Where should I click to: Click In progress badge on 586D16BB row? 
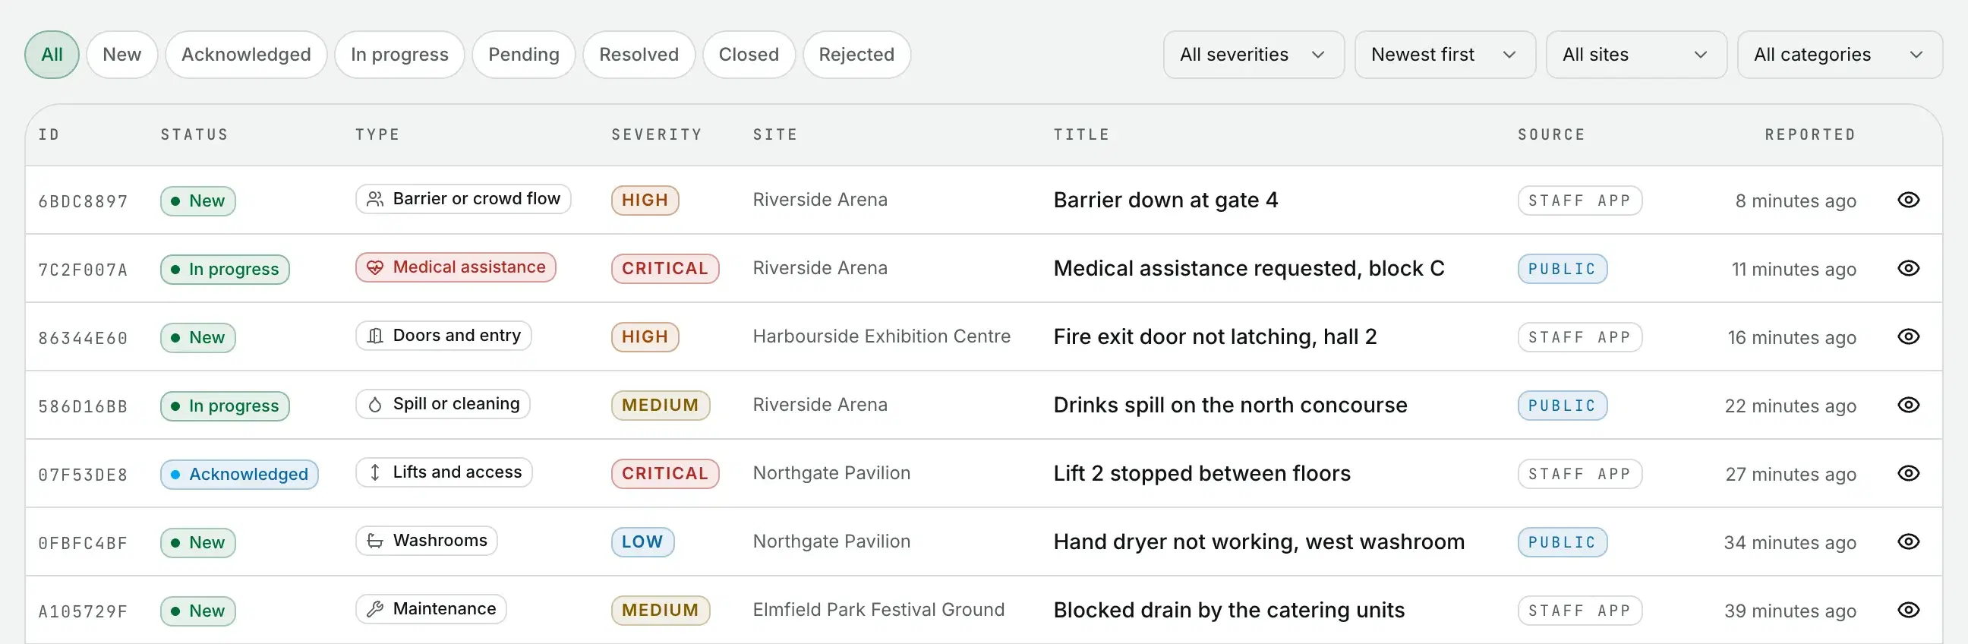tap(225, 406)
